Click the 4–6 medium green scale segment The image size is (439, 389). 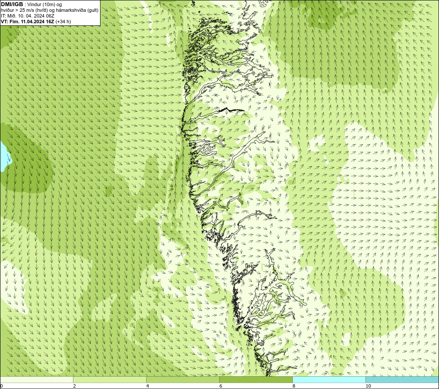coord(183,379)
